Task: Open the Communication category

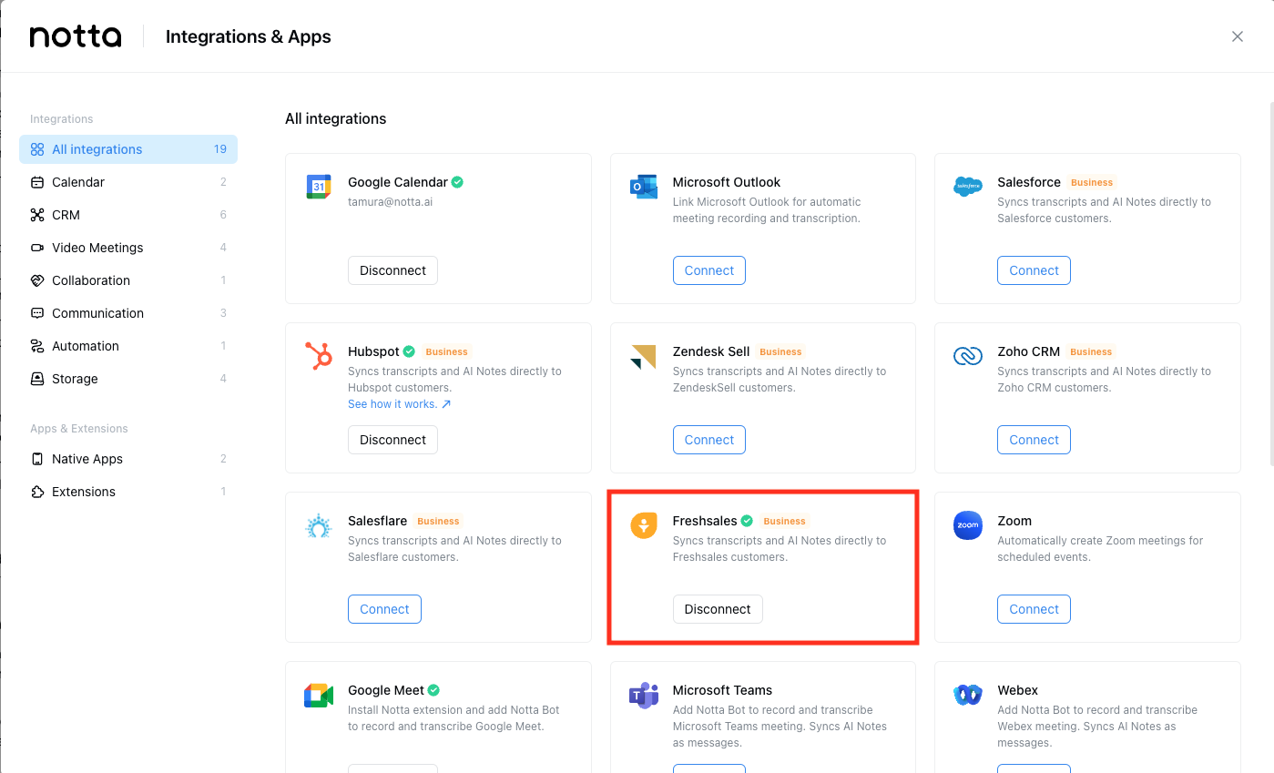Action: 128,313
